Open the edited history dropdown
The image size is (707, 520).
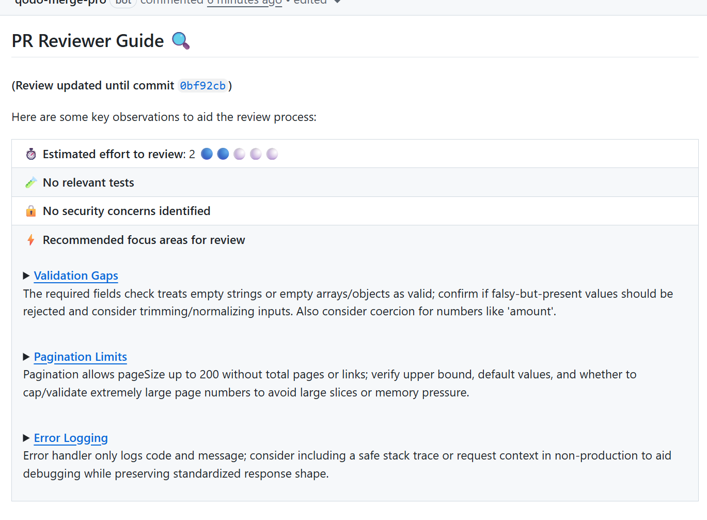click(x=336, y=3)
